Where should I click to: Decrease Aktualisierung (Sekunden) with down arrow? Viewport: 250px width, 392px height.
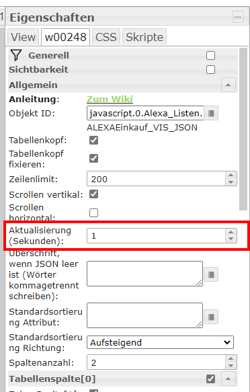(x=231, y=239)
